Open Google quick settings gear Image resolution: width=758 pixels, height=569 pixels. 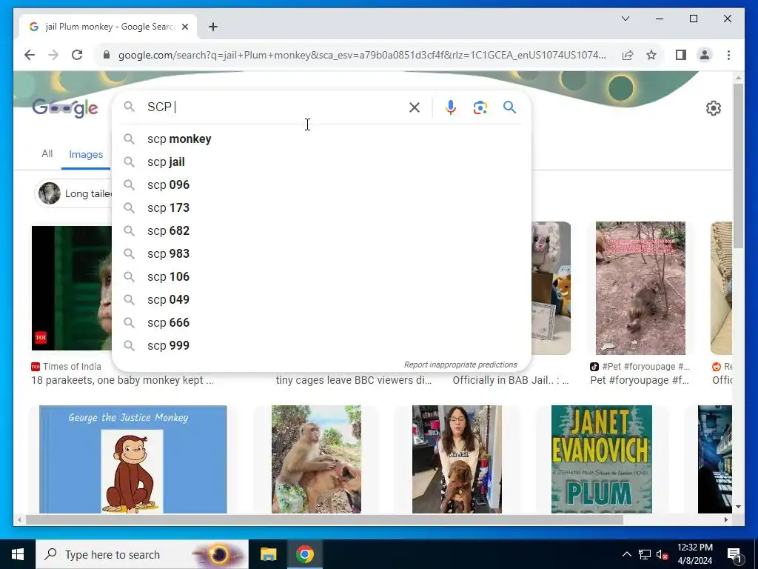point(713,108)
